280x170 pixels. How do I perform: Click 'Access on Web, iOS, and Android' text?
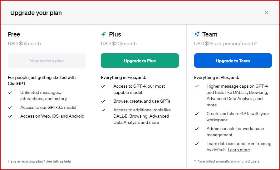(x=52, y=116)
